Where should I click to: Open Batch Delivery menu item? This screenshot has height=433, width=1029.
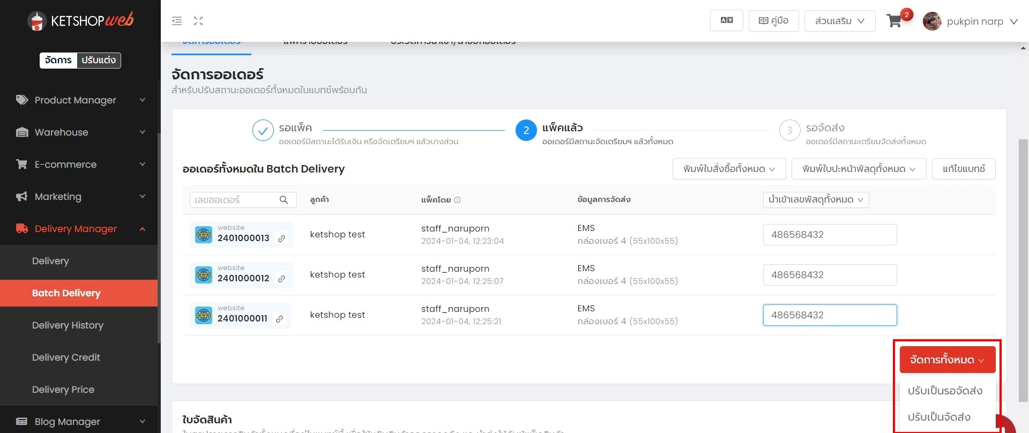[x=79, y=293]
